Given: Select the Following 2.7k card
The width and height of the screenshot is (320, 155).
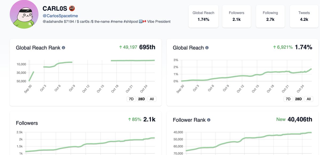Looking at the screenshot, I should click(270, 16).
